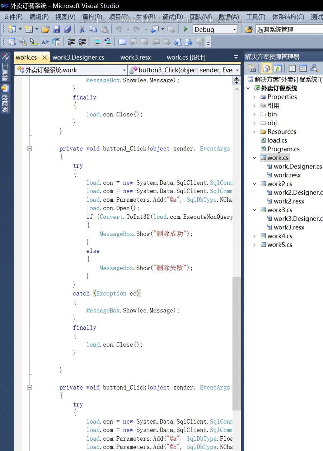Start debugging with green play icon

point(186,29)
